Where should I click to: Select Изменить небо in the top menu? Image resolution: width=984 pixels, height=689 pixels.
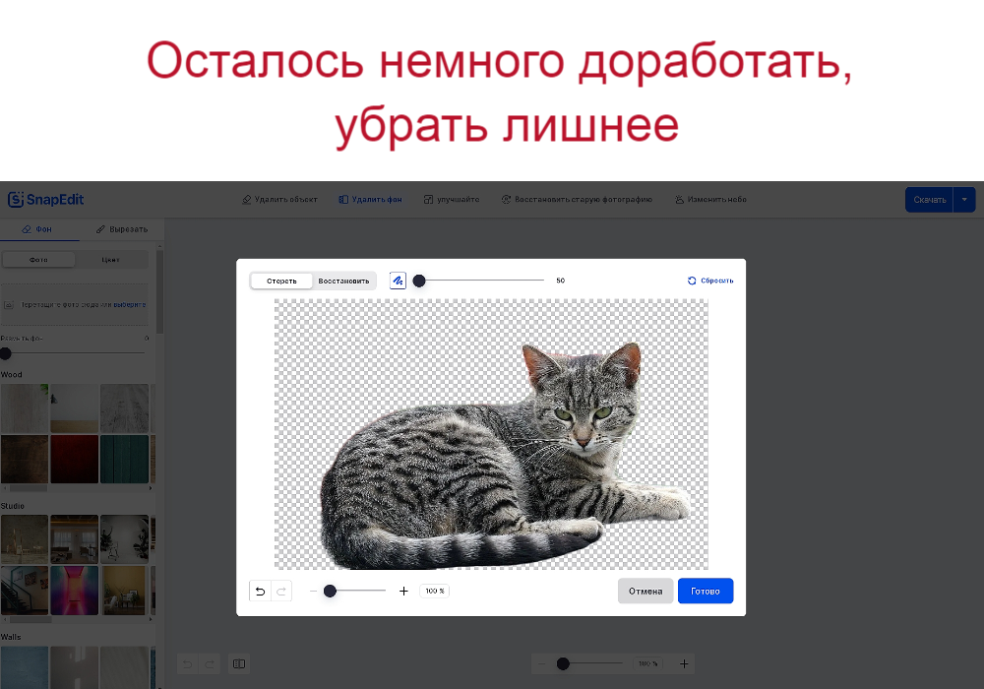click(710, 199)
